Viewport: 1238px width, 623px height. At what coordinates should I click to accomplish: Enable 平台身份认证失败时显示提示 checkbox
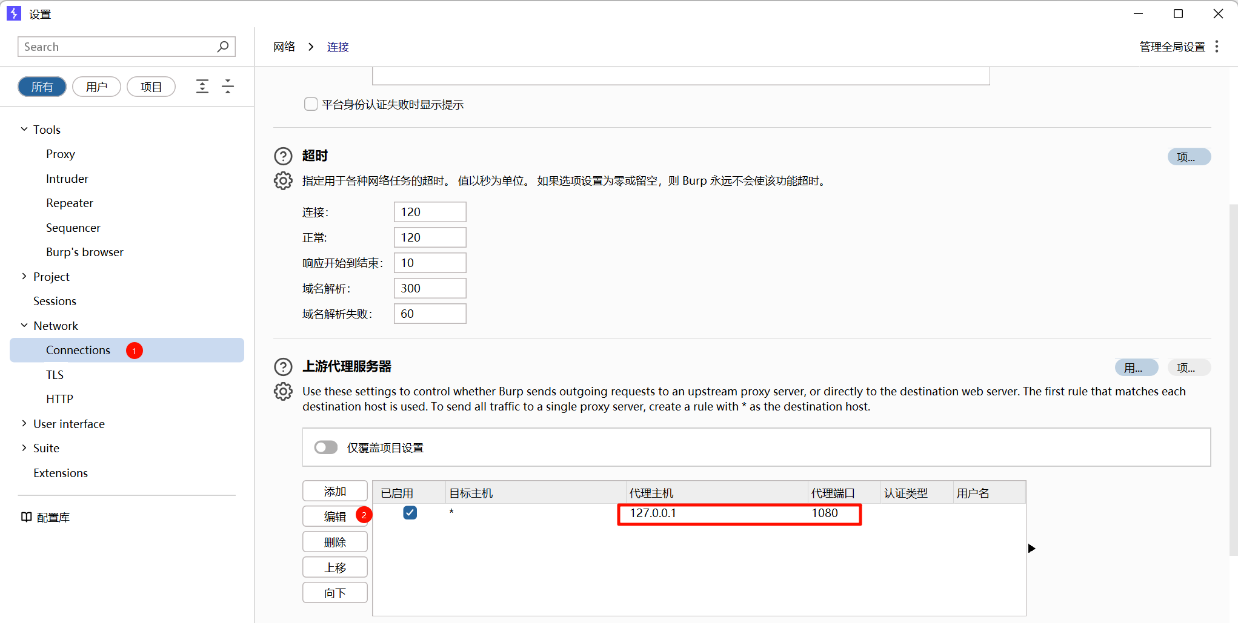pos(311,104)
